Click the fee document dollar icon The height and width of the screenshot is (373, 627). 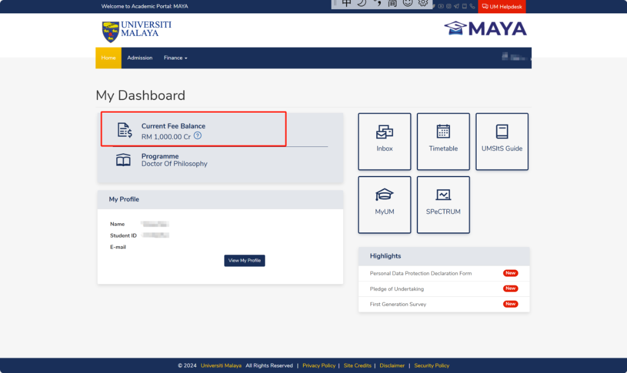click(x=124, y=131)
